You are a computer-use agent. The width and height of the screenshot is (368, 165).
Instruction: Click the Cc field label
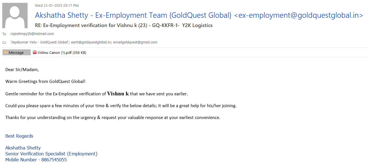click(4, 43)
